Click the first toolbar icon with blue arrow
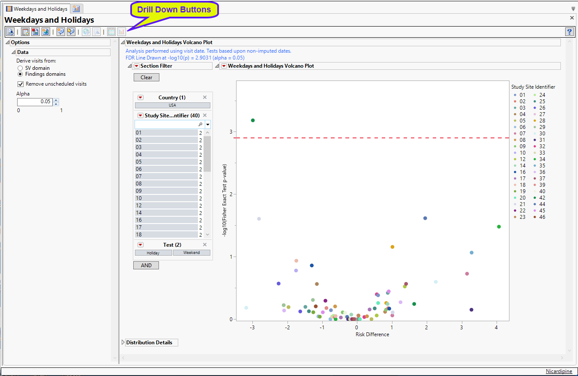This screenshot has width=578, height=376. click(x=10, y=32)
